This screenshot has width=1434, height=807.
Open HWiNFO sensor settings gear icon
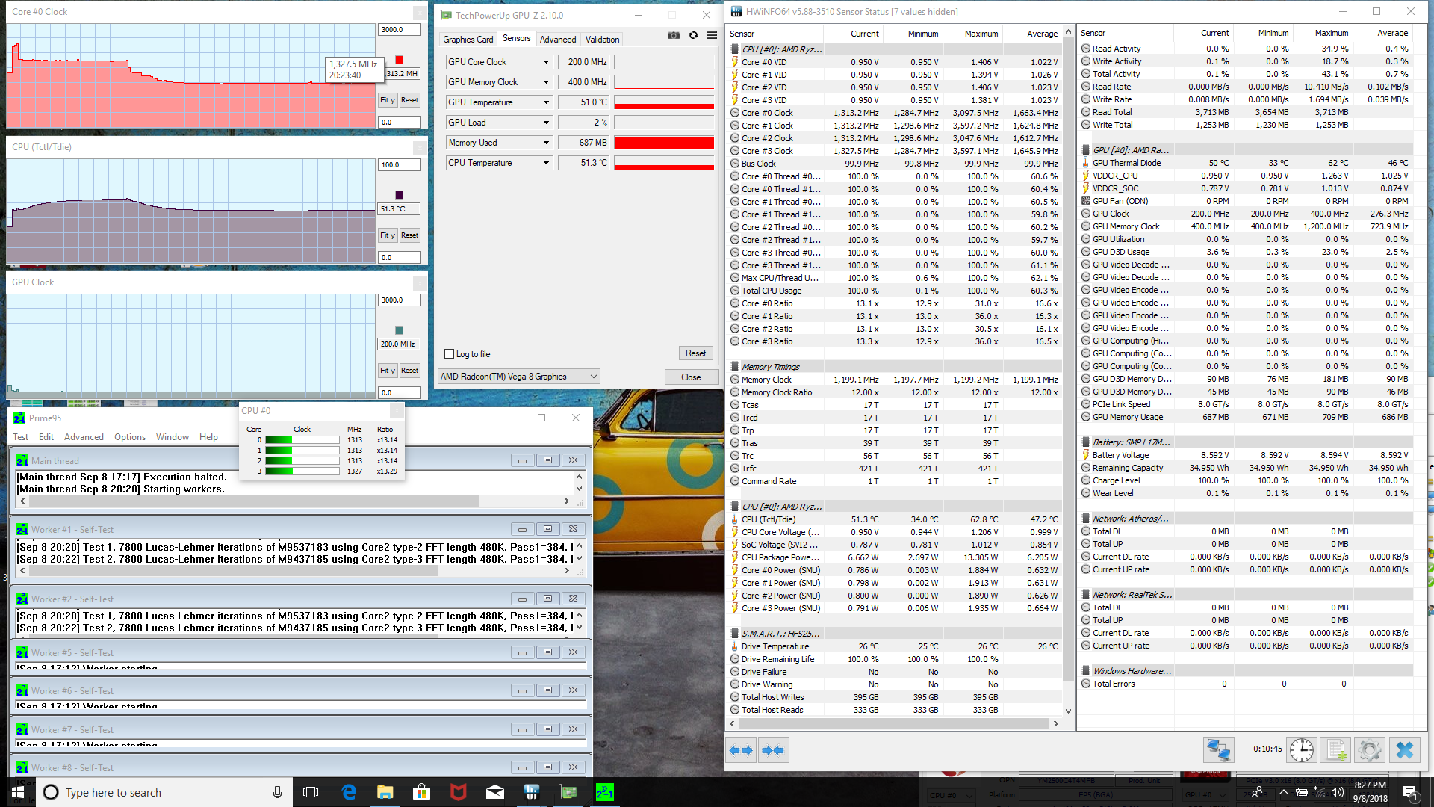[1370, 749]
